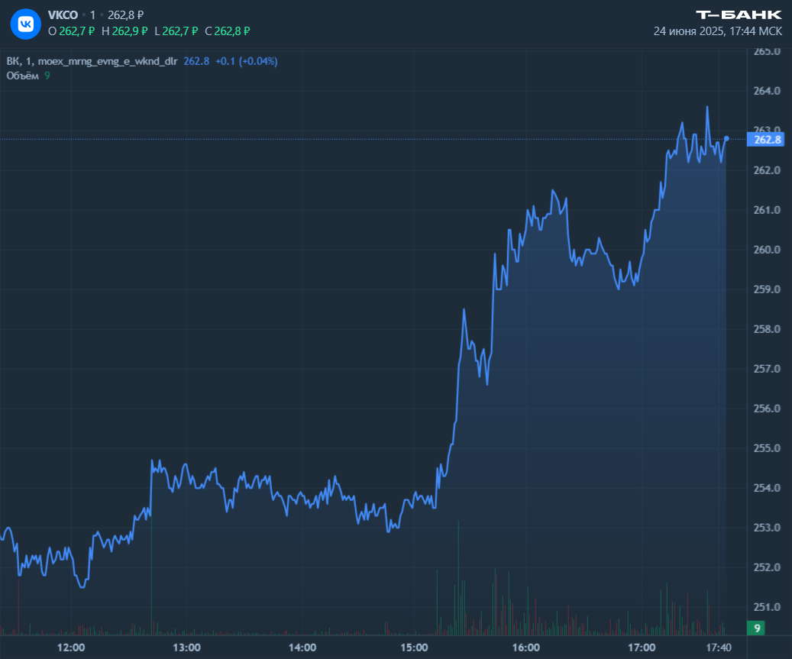Click the 12:00 label on time axis
This screenshot has height=659, width=792.
[71, 648]
